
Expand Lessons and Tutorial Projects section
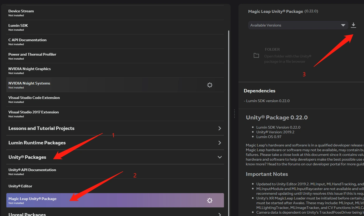click(220, 128)
